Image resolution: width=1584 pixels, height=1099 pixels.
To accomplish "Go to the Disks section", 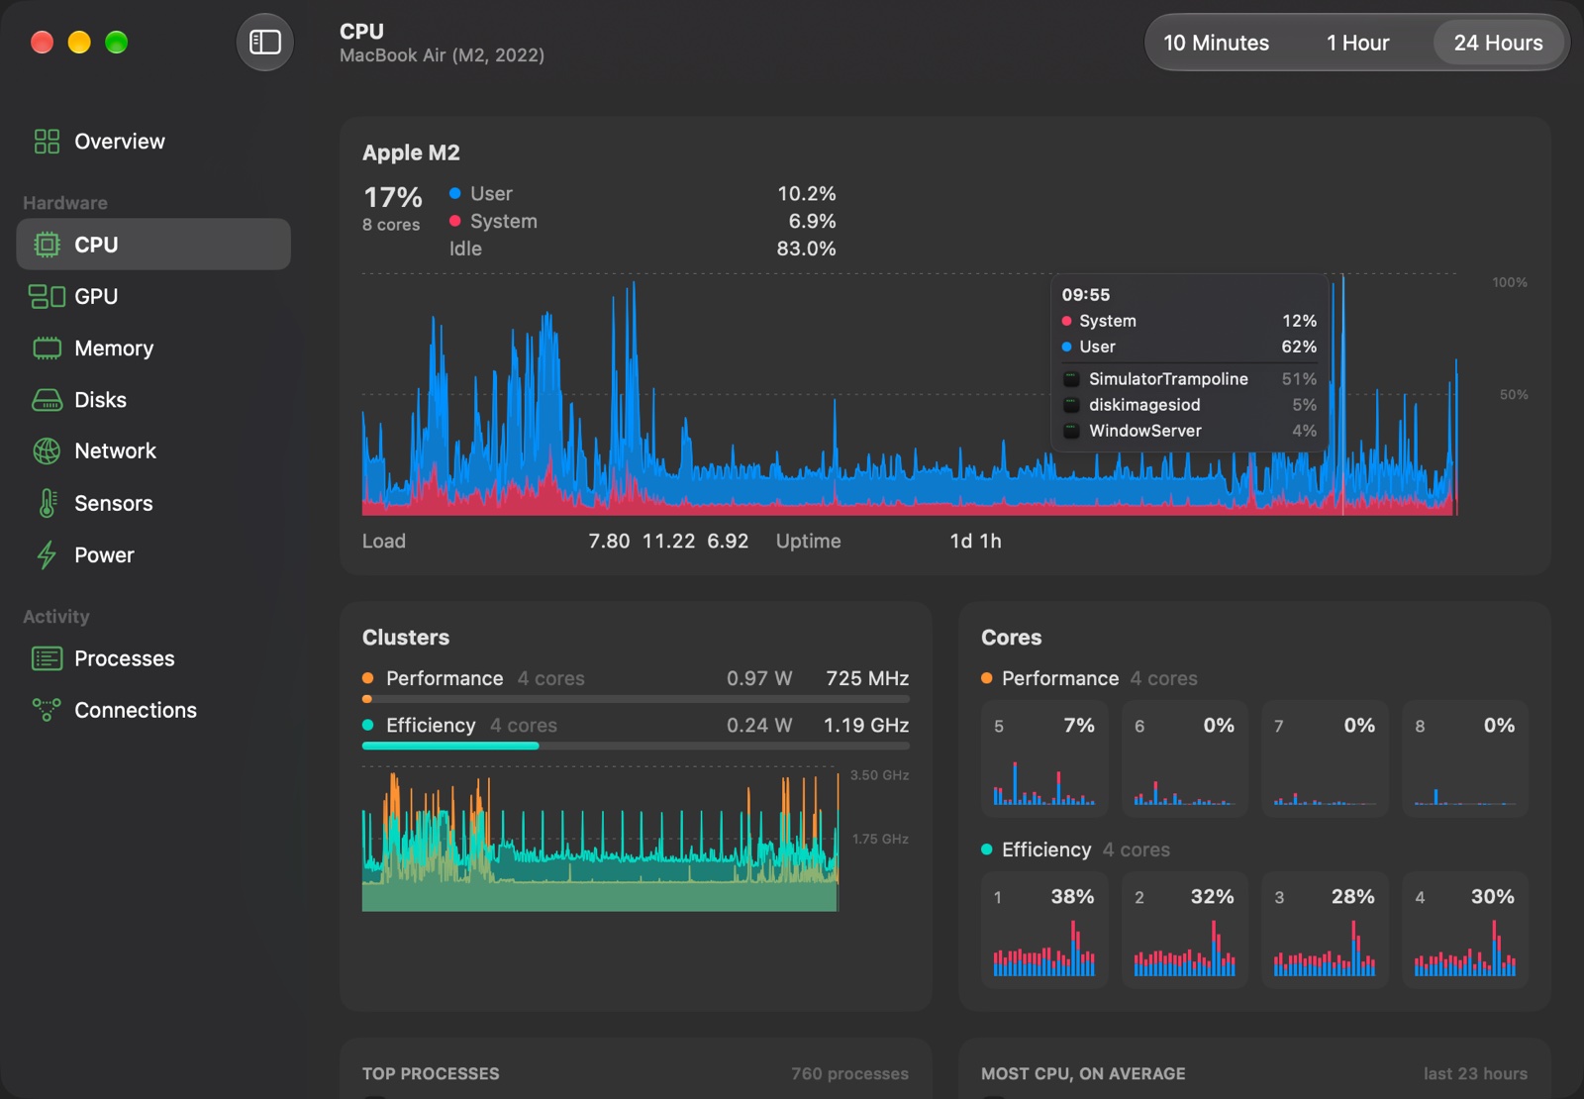I will click(153, 400).
